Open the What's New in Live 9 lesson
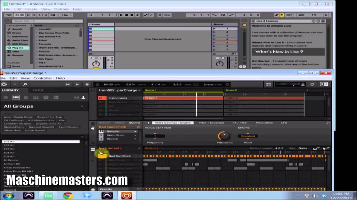This screenshot has height=200, width=357. point(288,52)
